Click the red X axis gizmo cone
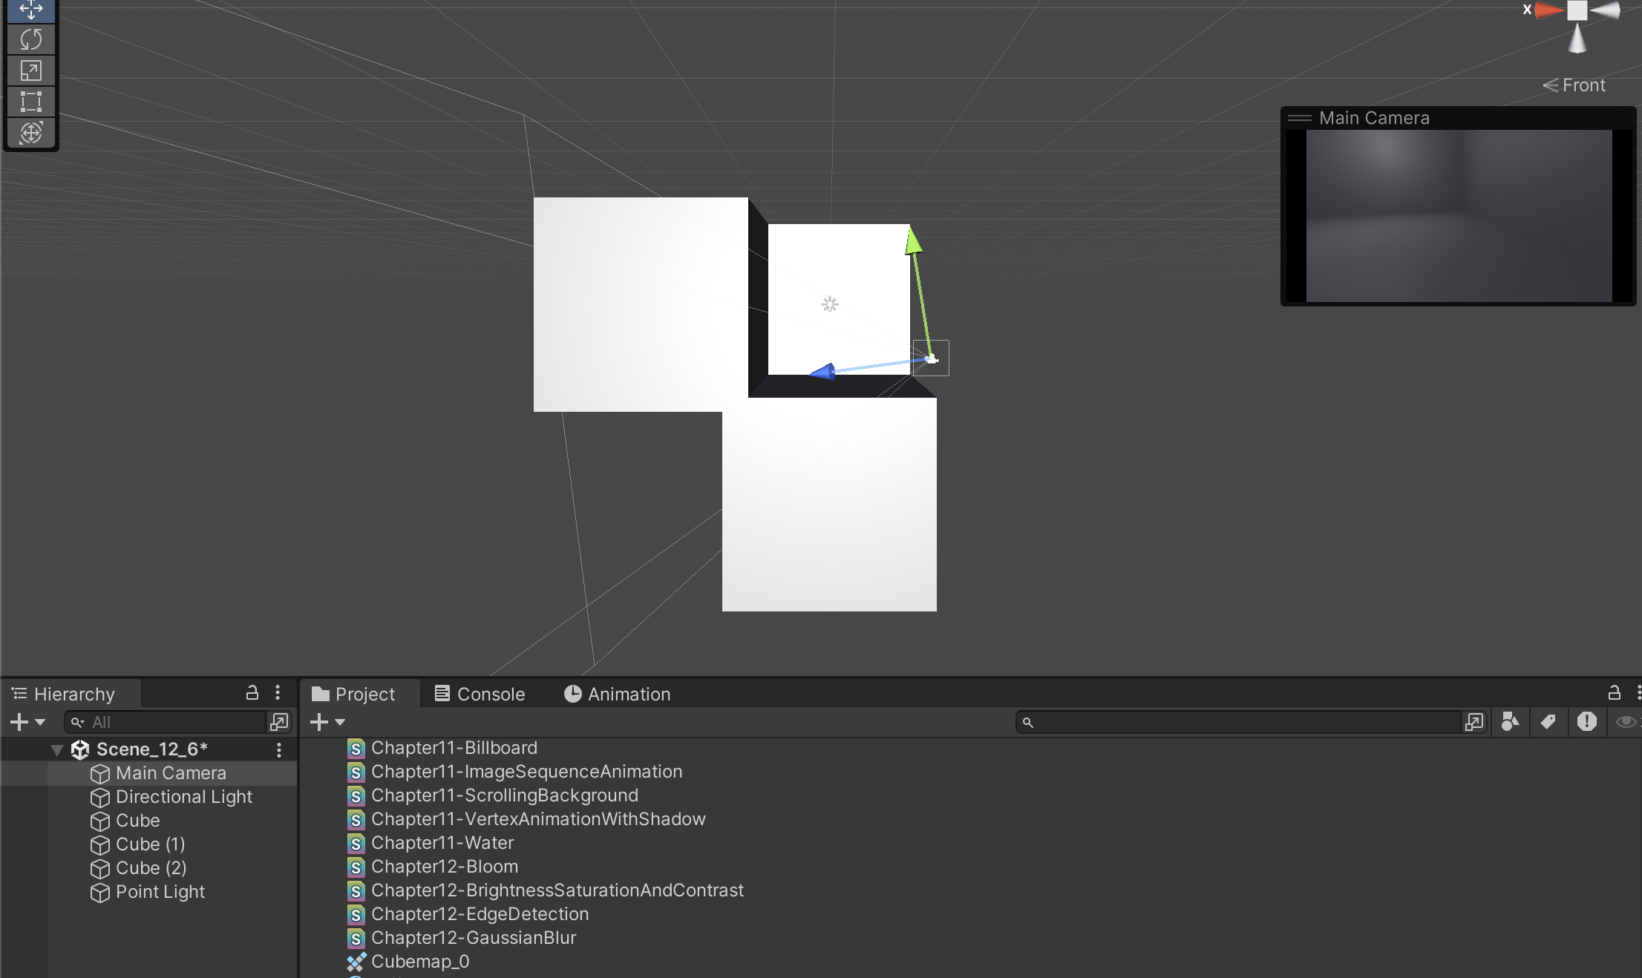This screenshot has width=1642, height=978. click(1548, 10)
